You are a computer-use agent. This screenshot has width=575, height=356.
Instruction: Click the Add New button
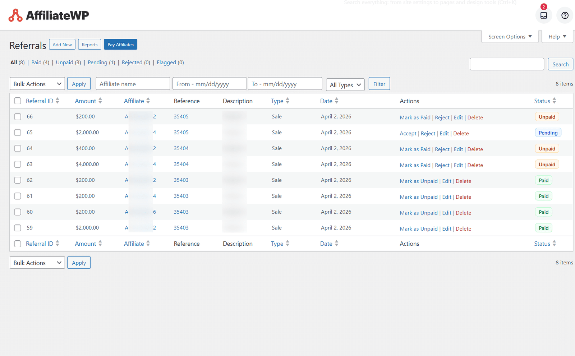(x=62, y=45)
